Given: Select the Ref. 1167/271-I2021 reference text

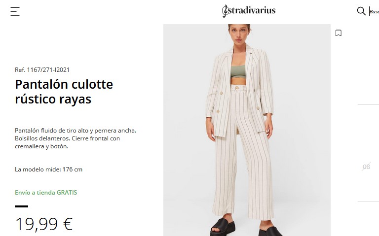Looking at the screenshot, I should tap(42, 70).
